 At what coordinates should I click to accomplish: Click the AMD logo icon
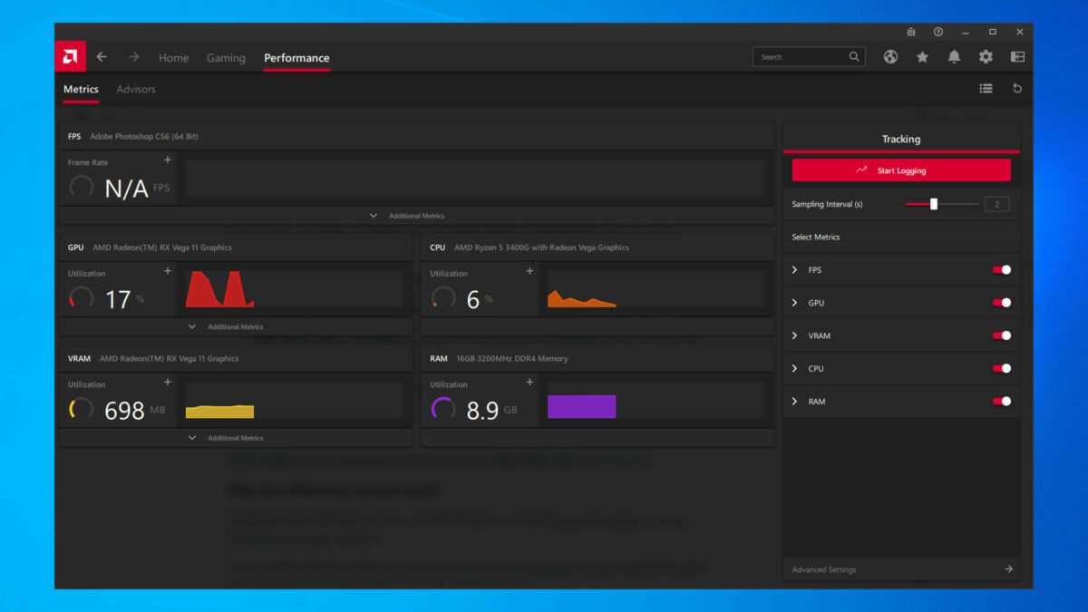click(70, 56)
